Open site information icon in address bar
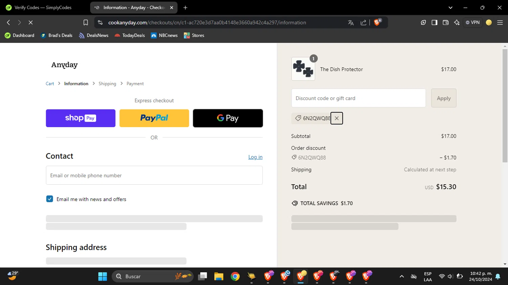Image resolution: width=508 pixels, height=285 pixels. pos(100,22)
